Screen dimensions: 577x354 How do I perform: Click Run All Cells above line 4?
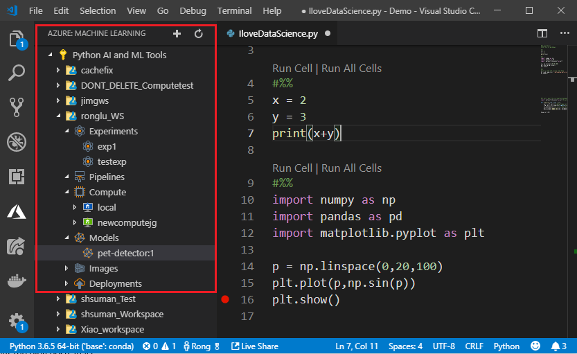tap(351, 69)
